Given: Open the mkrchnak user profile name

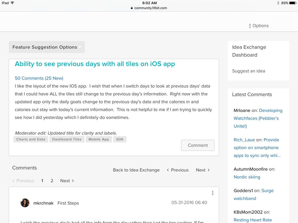Looking at the screenshot, I should tap(43, 203).
